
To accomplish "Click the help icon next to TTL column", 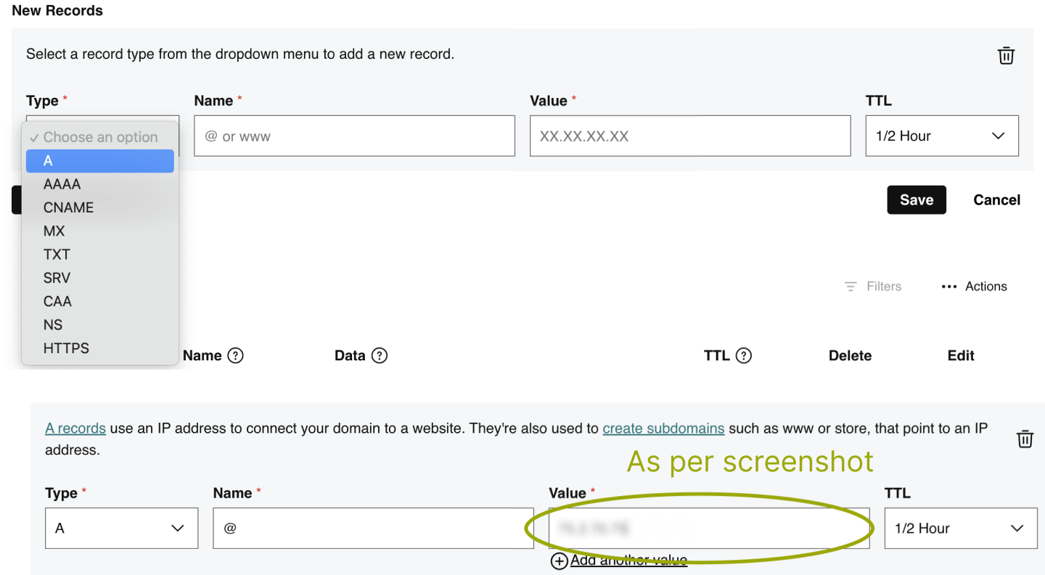I will pos(744,355).
